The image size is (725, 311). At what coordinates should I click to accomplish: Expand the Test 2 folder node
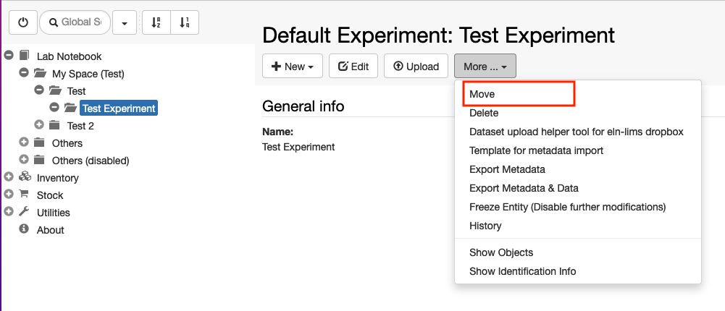coord(39,124)
